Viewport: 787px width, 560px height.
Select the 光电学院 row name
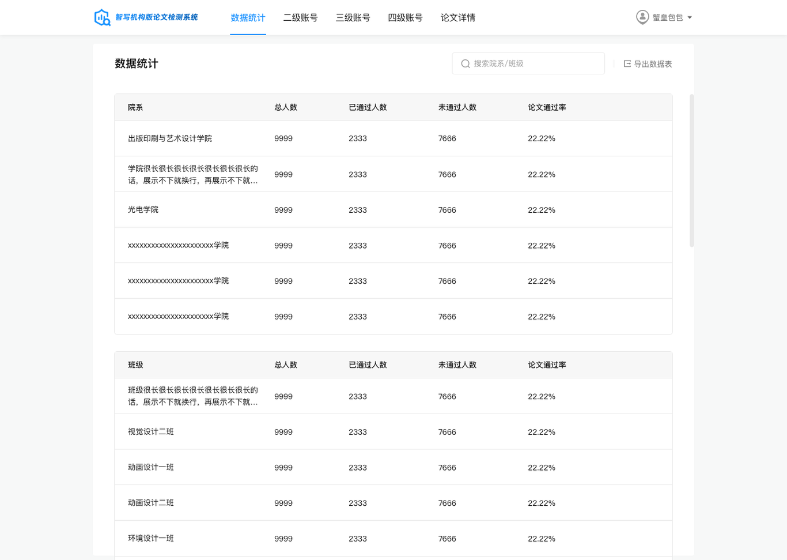(143, 209)
